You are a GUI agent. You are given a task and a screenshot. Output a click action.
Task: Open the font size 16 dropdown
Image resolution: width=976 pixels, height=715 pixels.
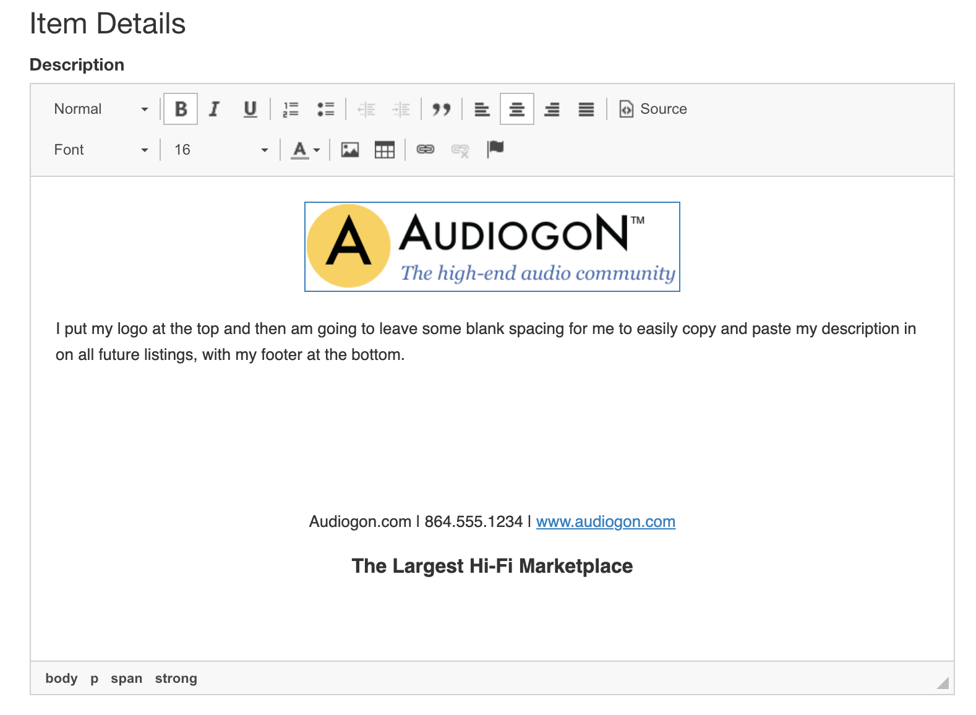pos(221,150)
